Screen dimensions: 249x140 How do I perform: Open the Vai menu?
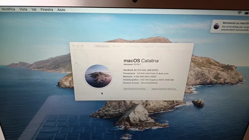point(34,10)
